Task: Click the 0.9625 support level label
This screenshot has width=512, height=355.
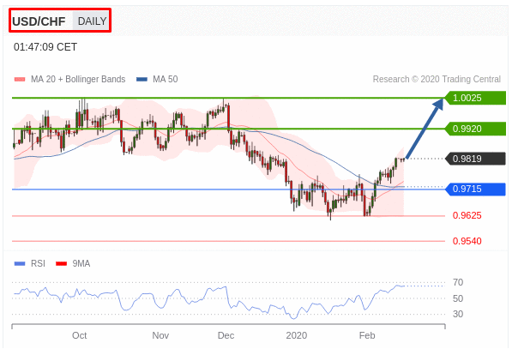Action: 467,215
